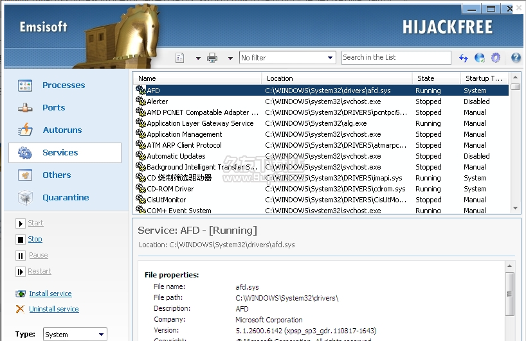Click the Ports connector icon
Viewport: 526px width, 341px height.
(25, 108)
